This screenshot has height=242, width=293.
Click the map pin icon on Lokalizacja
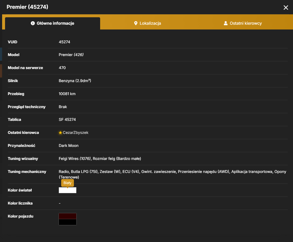[136, 23]
